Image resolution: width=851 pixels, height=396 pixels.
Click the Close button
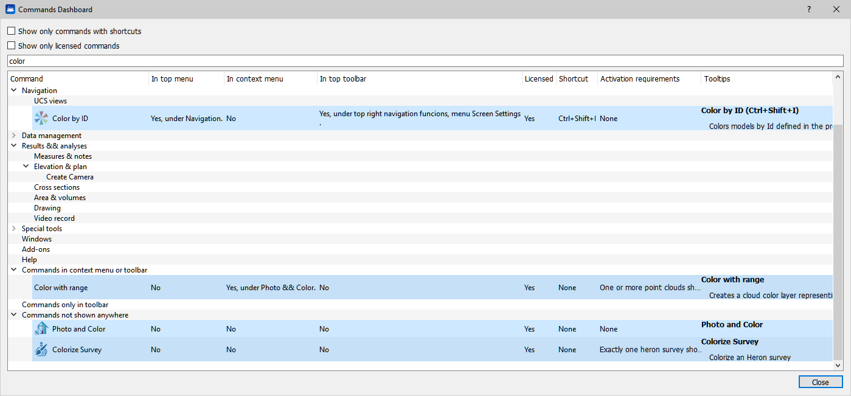(x=820, y=382)
